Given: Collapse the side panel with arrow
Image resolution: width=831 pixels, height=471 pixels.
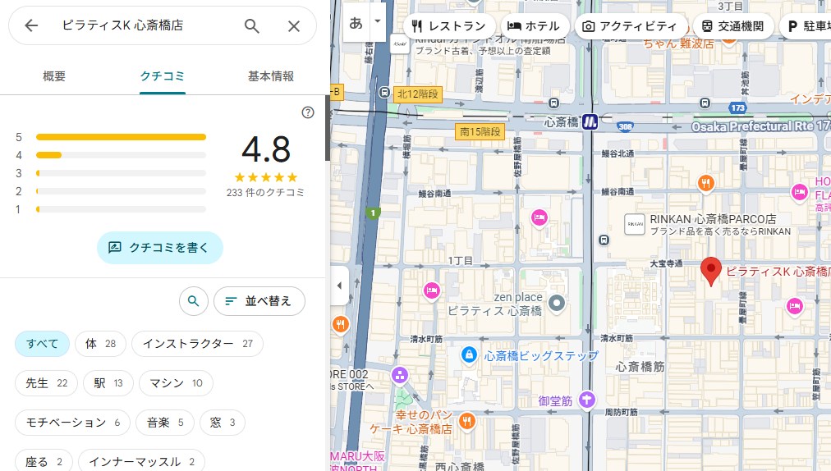Looking at the screenshot, I should pyautogui.click(x=339, y=286).
